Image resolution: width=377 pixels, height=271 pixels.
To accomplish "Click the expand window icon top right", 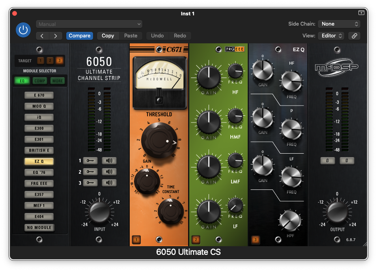I will [x=361, y=13].
